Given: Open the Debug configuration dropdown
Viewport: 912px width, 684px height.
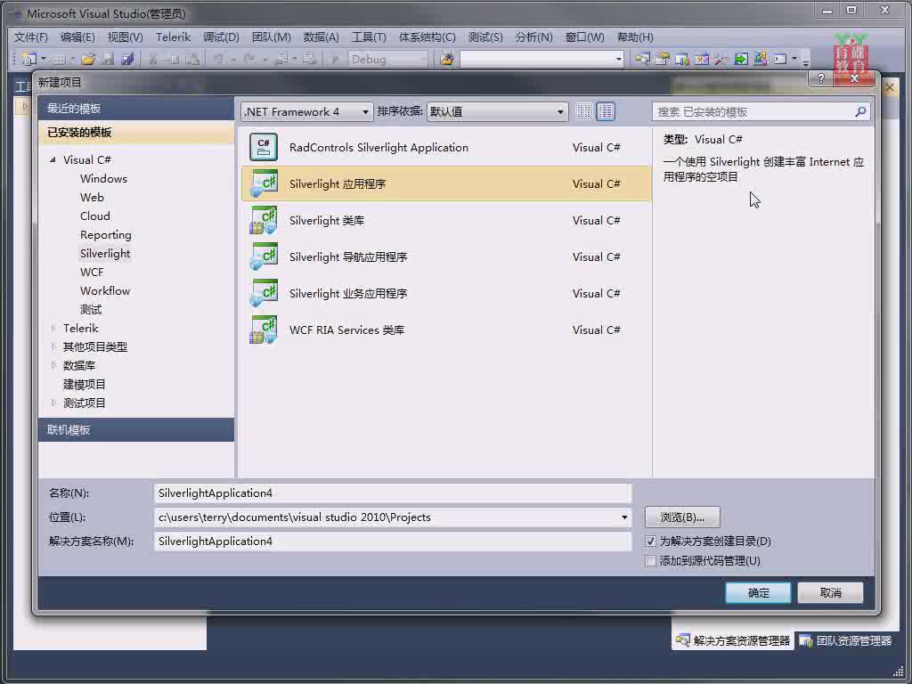Looking at the screenshot, I should (388, 59).
